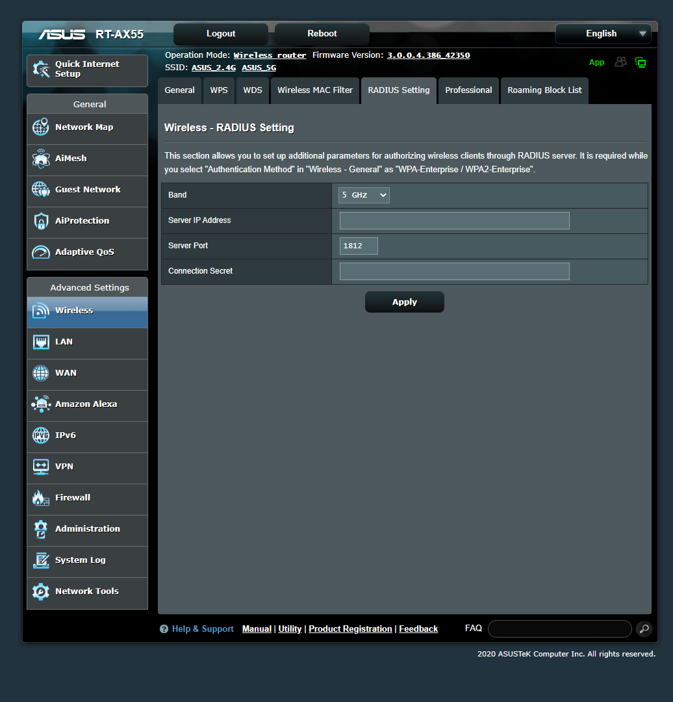Screen dimensions: 673x702
Task: Click the VPN monitor icon
Action: tap(41, 467)
